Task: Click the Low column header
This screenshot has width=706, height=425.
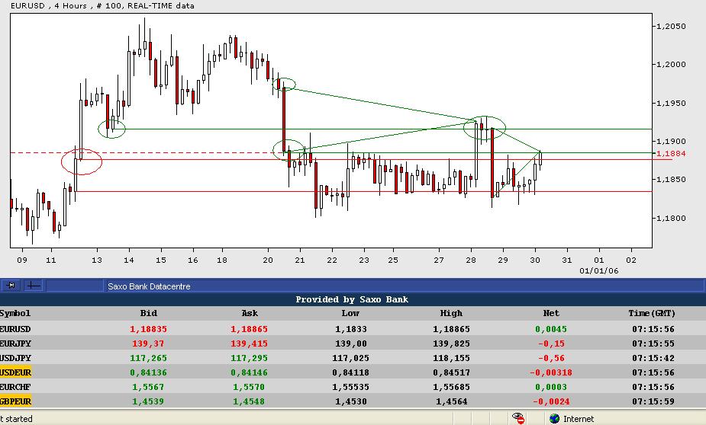Action: tap(350, 313)
